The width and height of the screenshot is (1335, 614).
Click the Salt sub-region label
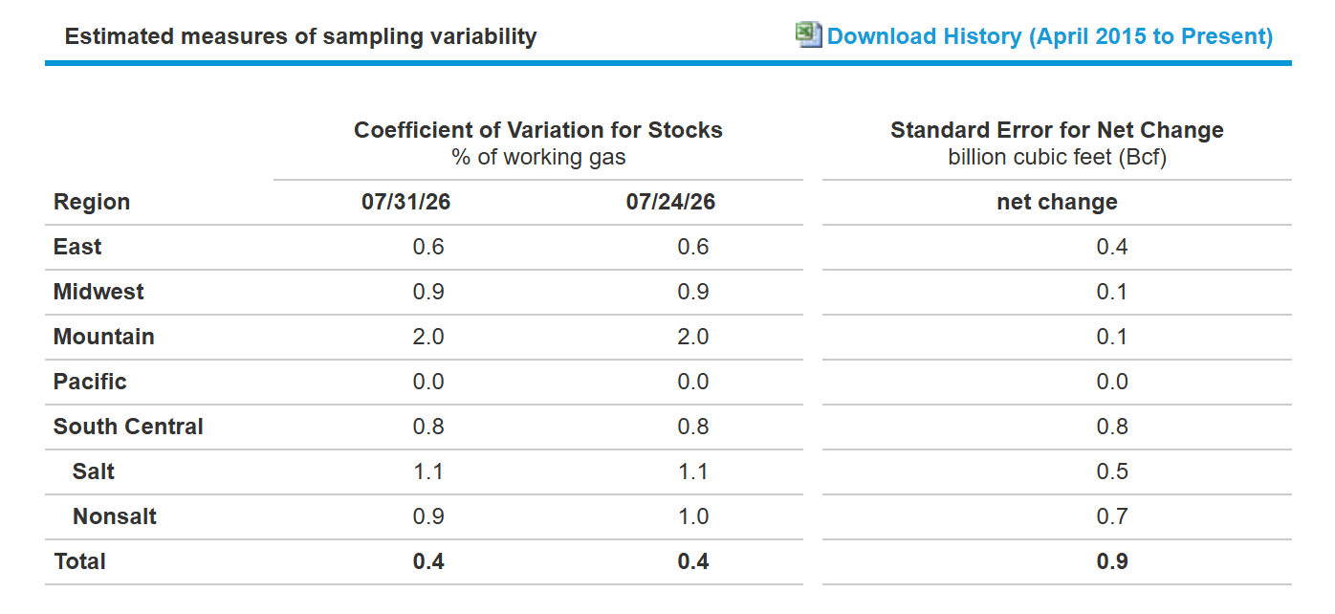(94, 471)
